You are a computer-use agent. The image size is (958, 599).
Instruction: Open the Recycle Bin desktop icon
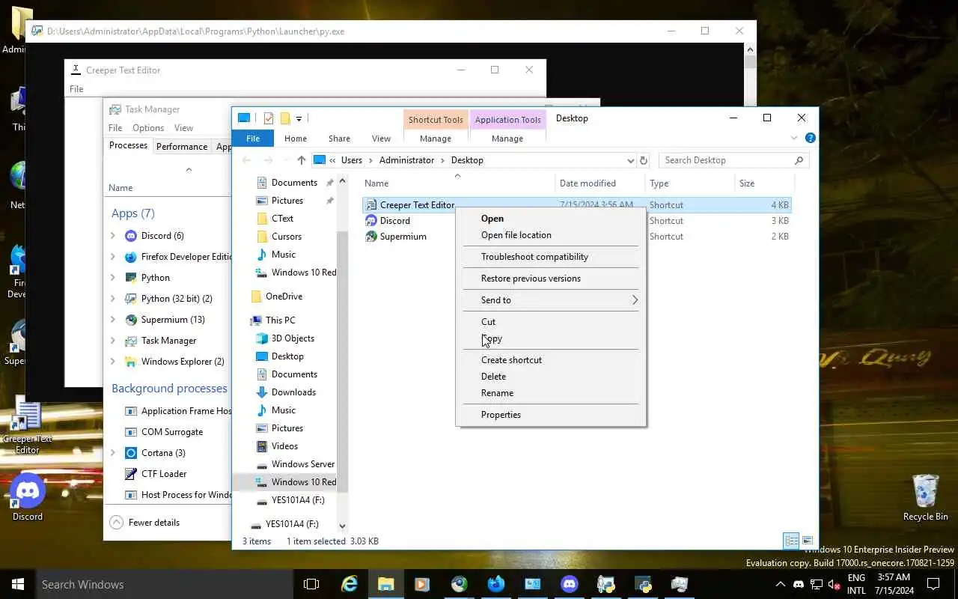click(x=926, y=497)
